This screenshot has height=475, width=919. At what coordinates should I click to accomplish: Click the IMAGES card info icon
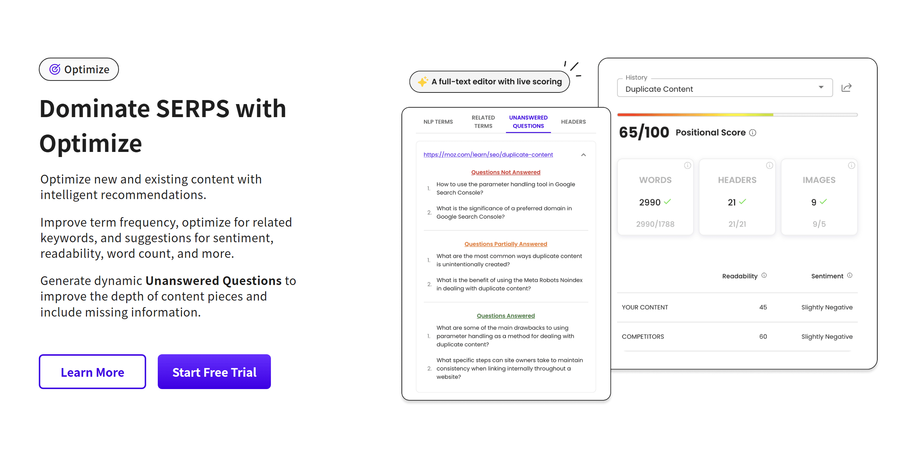851,166
